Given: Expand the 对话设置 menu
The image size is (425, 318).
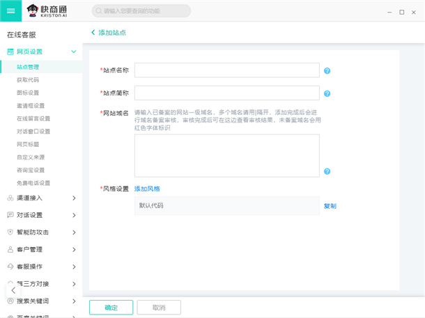Looking at the screenshot, I should click(74, 215).
